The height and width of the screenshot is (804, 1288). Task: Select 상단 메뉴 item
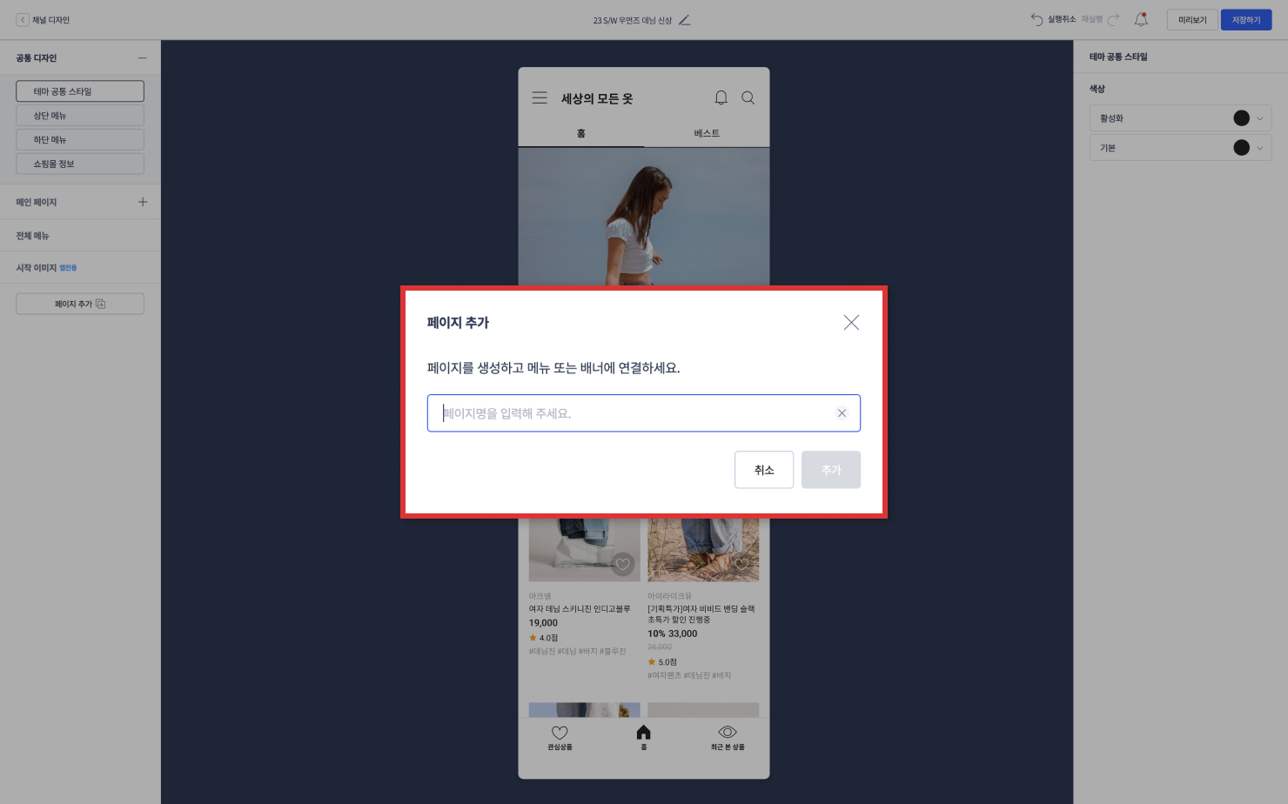tap(80, 115)
